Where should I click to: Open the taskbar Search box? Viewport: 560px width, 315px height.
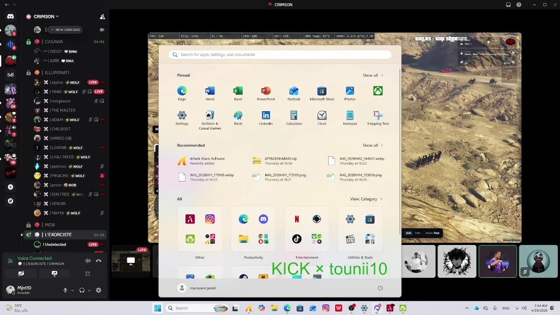(x=197, y=308)
